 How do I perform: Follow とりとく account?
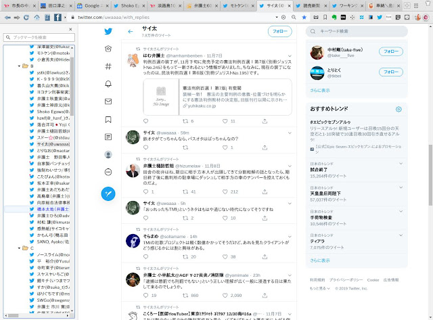tap(391, 72)
